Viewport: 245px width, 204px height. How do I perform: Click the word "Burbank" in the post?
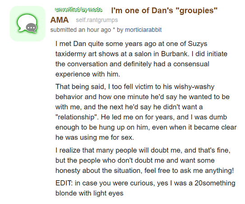[175, 54]
